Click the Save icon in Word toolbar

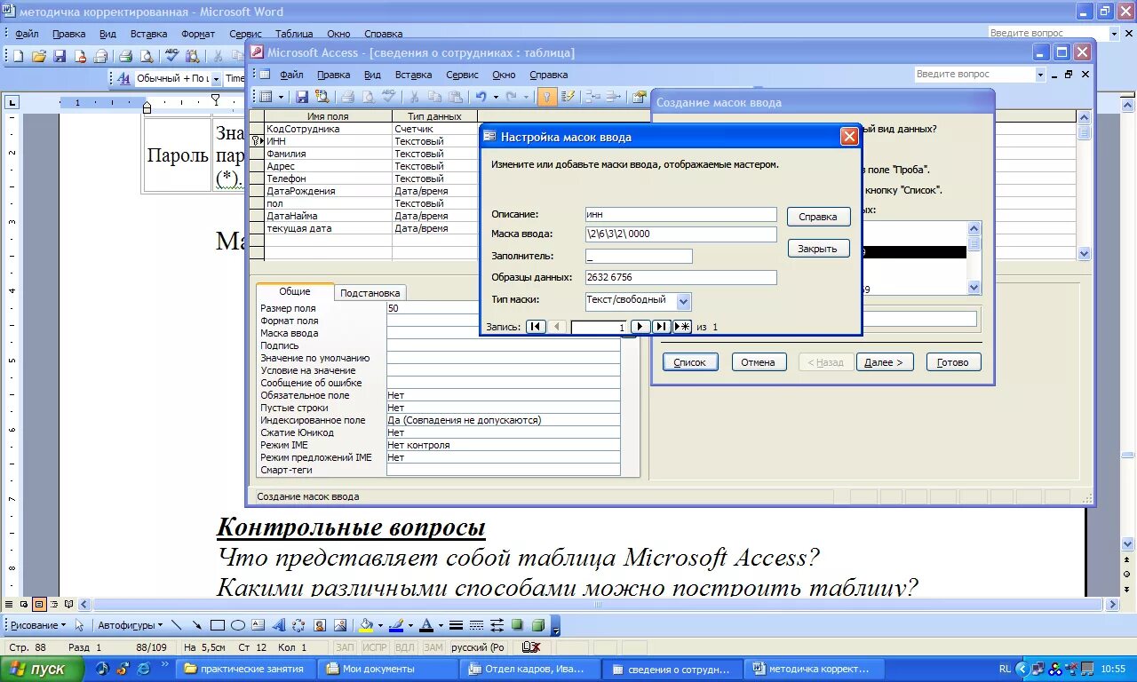60,55
